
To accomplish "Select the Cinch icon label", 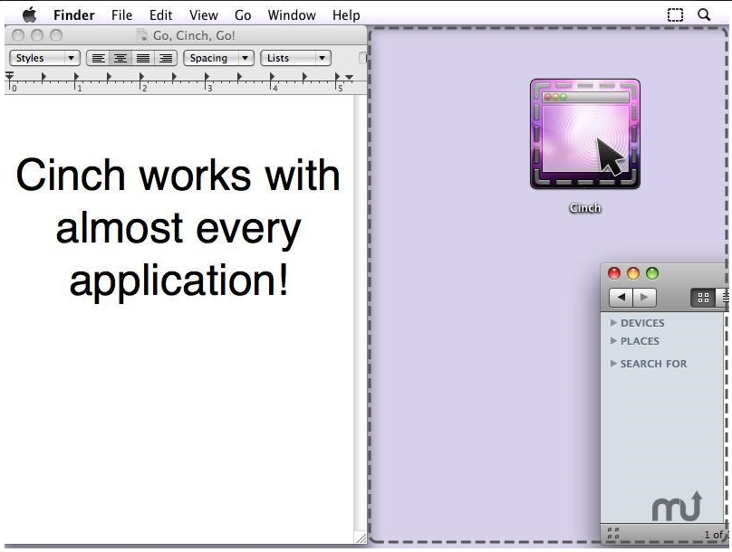I will pyautogui.click(x=585, y=208).
